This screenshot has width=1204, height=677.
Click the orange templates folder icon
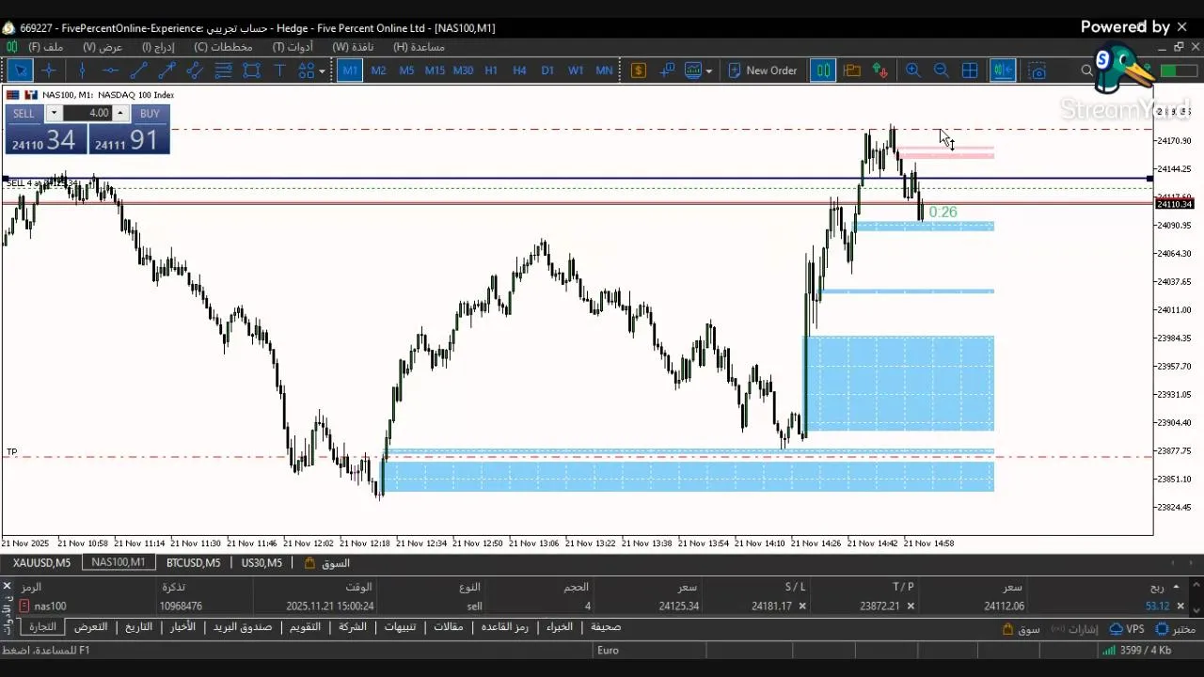[x=852, y=71]
